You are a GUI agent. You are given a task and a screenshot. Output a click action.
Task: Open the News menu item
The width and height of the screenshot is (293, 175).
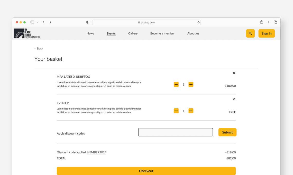click(90, 33)
